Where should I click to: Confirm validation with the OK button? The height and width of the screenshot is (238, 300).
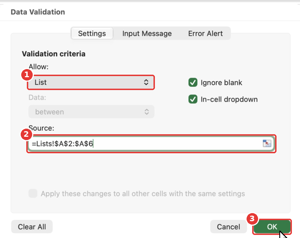tap(272, 227)
